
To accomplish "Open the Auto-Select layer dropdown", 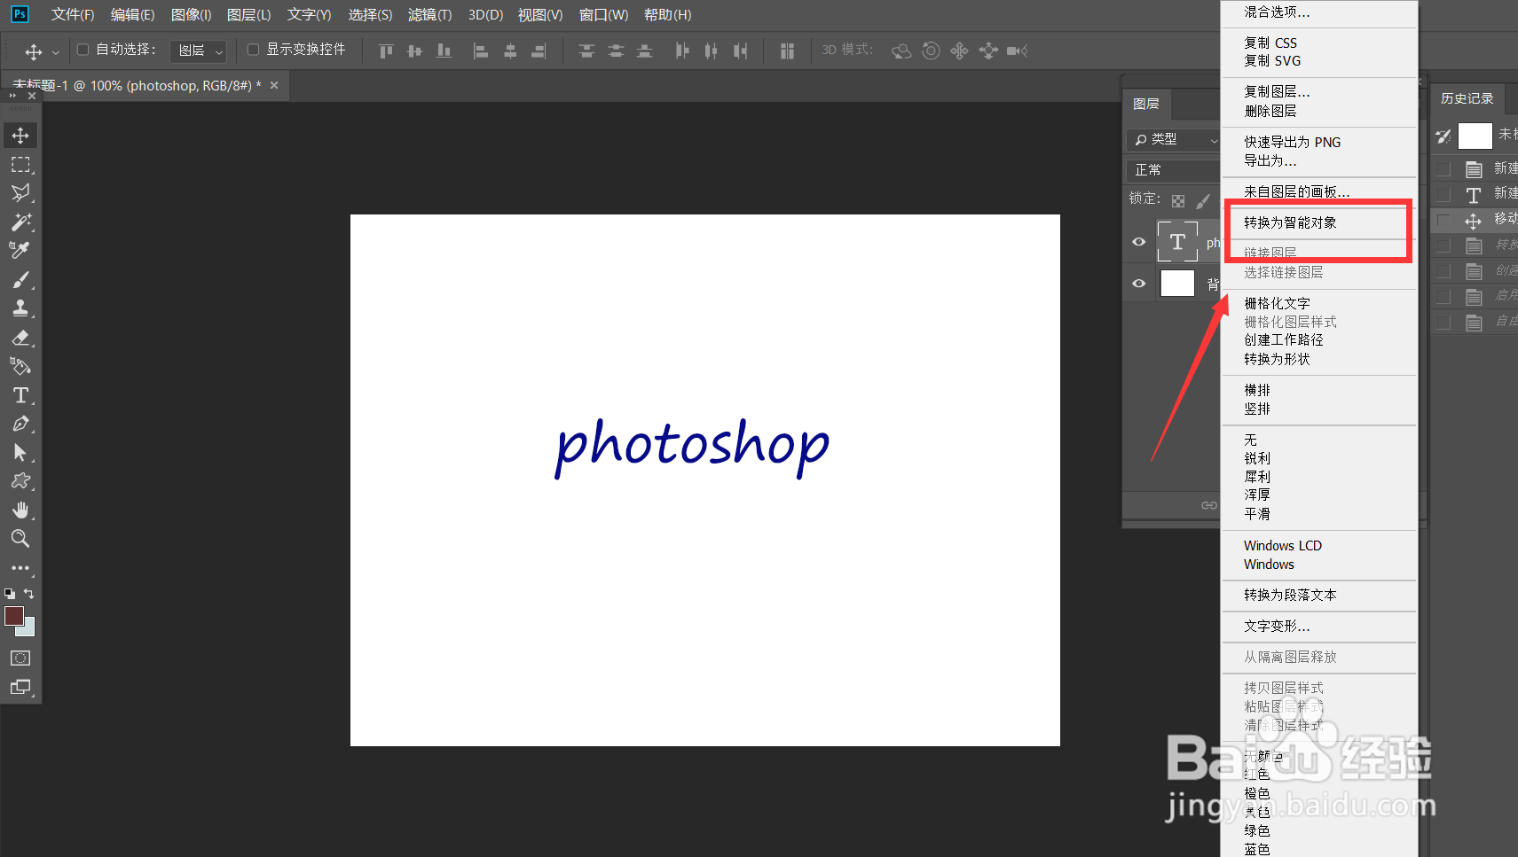I will 199,51.
